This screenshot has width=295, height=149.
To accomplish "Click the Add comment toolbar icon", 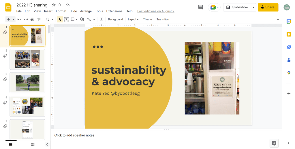I will pyautogui.click(x=102, y=19).
